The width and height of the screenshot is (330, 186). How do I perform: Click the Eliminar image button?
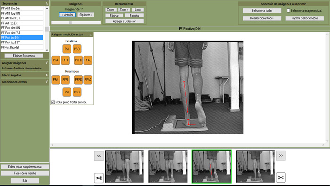pos(114,16)
